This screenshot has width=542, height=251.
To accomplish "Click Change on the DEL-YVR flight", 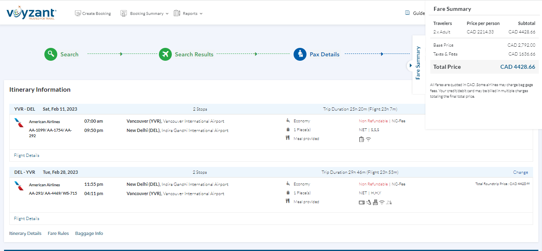I will click(520, 172).
